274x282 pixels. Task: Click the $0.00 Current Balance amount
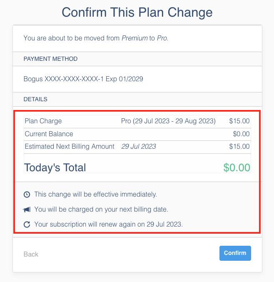pos(241,134)
